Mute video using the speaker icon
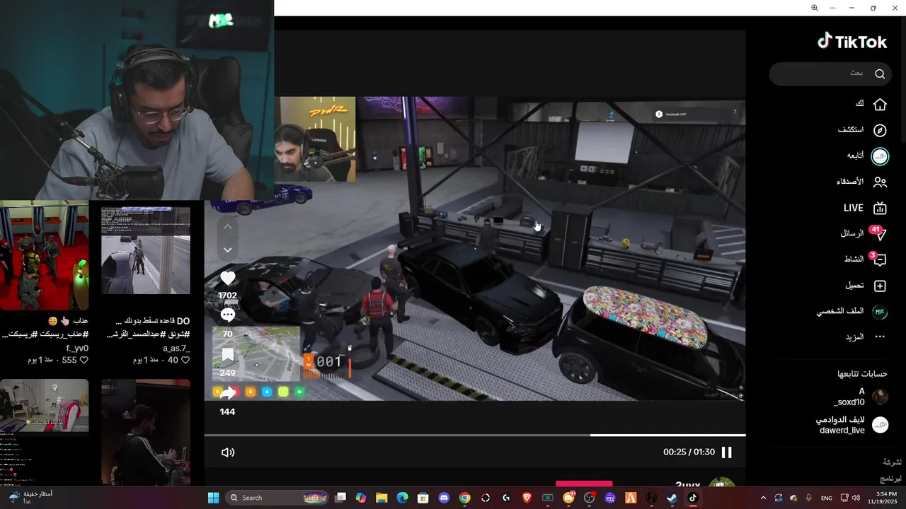Screen dimensions: 906x509 pos(228,452)
